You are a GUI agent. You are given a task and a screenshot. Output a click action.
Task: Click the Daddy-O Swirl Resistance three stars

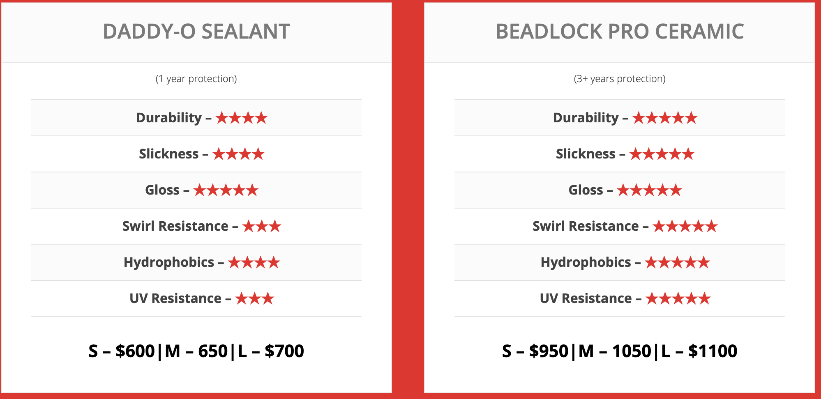(262, 227)
